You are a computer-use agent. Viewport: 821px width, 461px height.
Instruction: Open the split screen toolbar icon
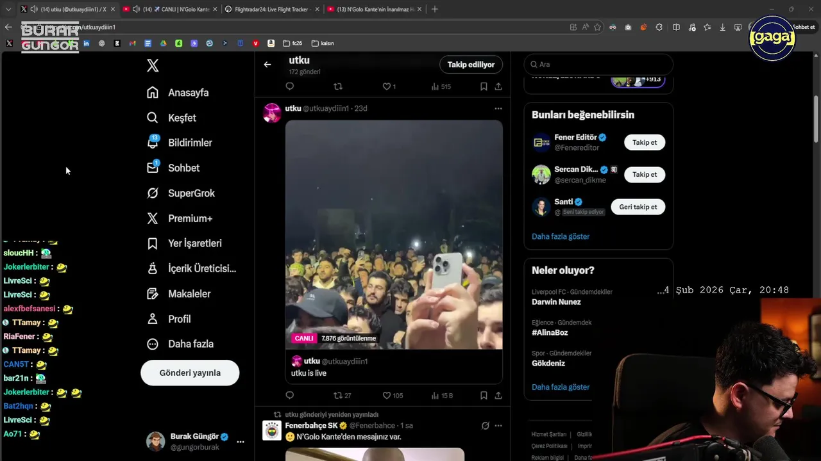coord(676,27)
